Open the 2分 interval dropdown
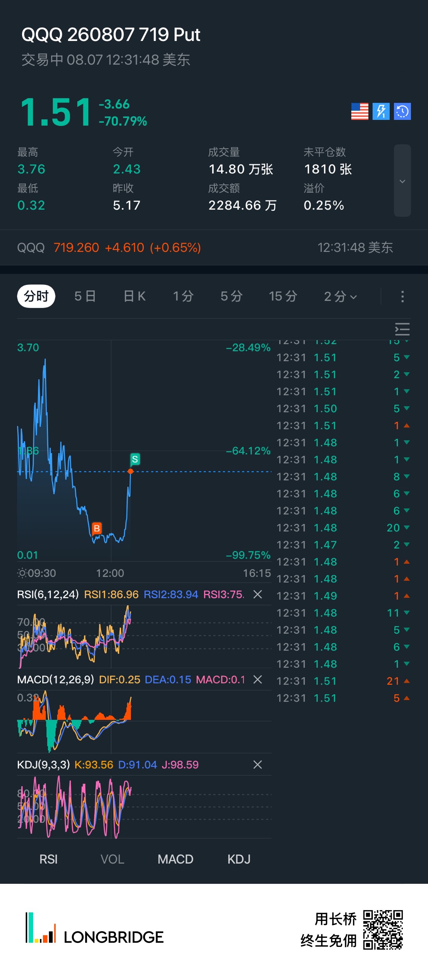Image resolution: width=428 pixels, height=976 pixels. click(341, 296)
